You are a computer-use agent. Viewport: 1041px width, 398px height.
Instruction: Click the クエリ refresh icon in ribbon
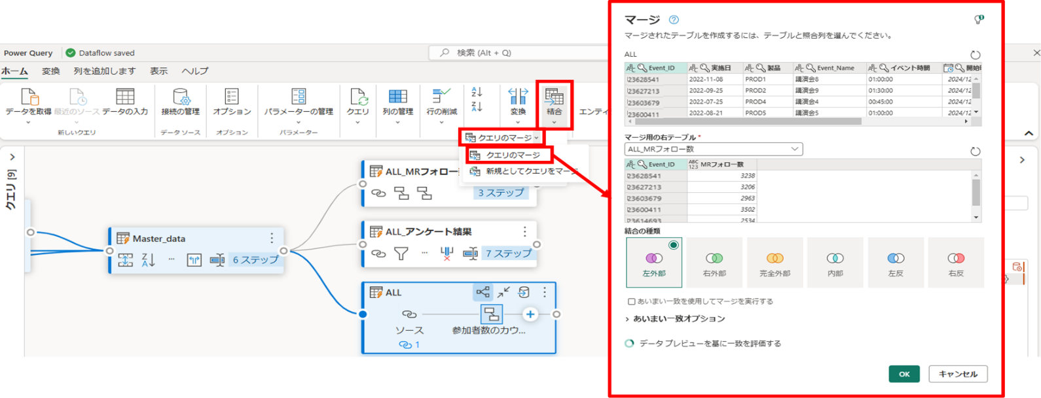coord(358,97)
